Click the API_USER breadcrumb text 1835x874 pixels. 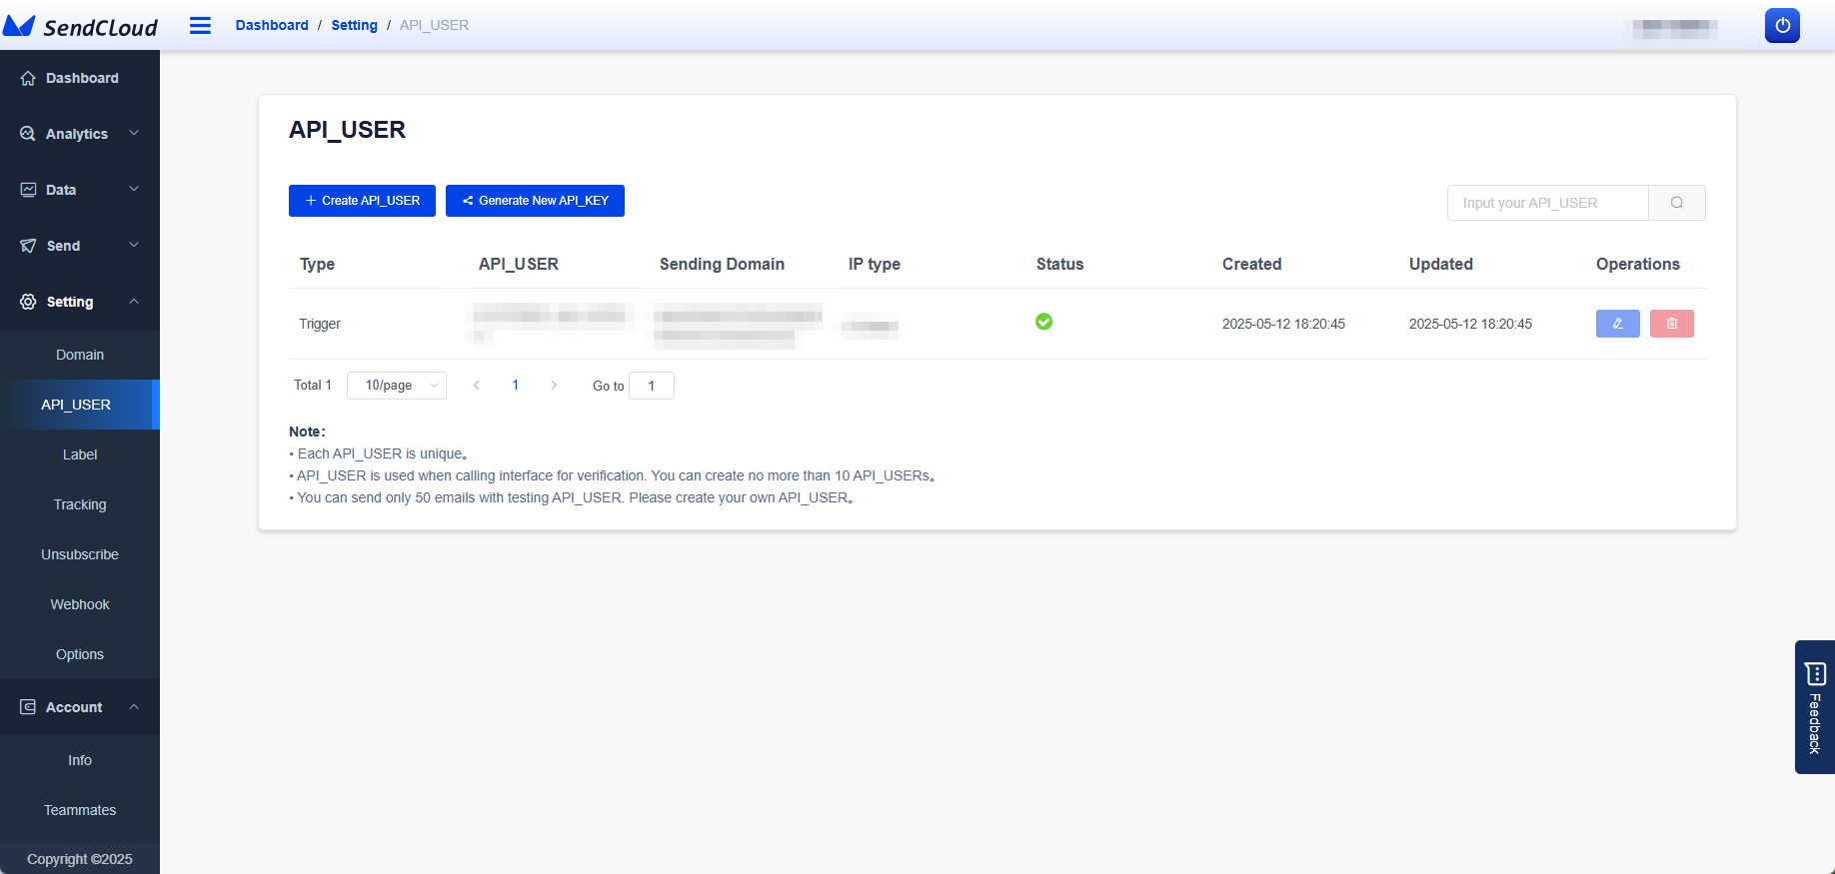click(434, 25)
